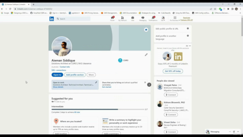
Task: Click the Open to button
Action: click(57, 75)
